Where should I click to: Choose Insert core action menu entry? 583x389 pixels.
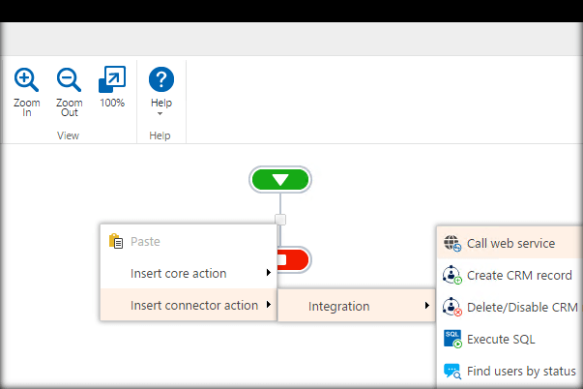point(179,274)
